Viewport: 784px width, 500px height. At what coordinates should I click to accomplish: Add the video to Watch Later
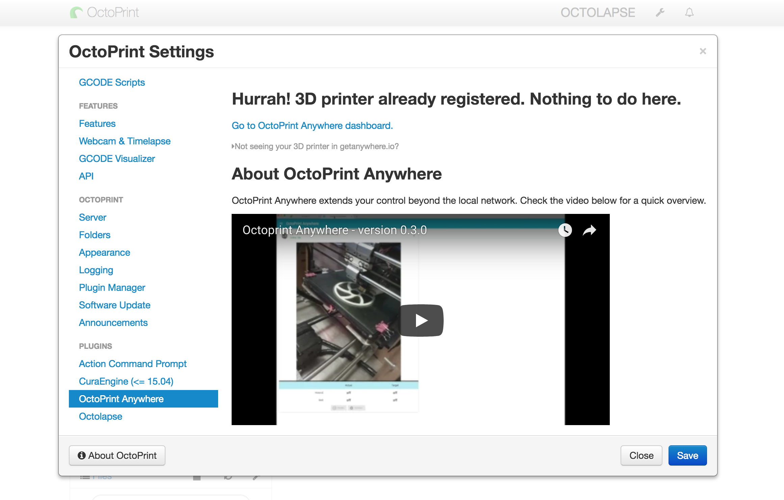tap(566, 230)
